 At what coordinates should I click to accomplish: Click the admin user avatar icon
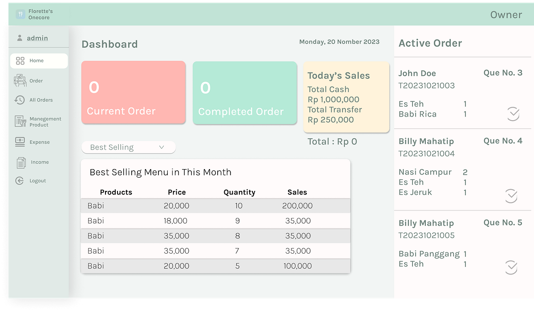pyautogui.click(x=19, y=38)
